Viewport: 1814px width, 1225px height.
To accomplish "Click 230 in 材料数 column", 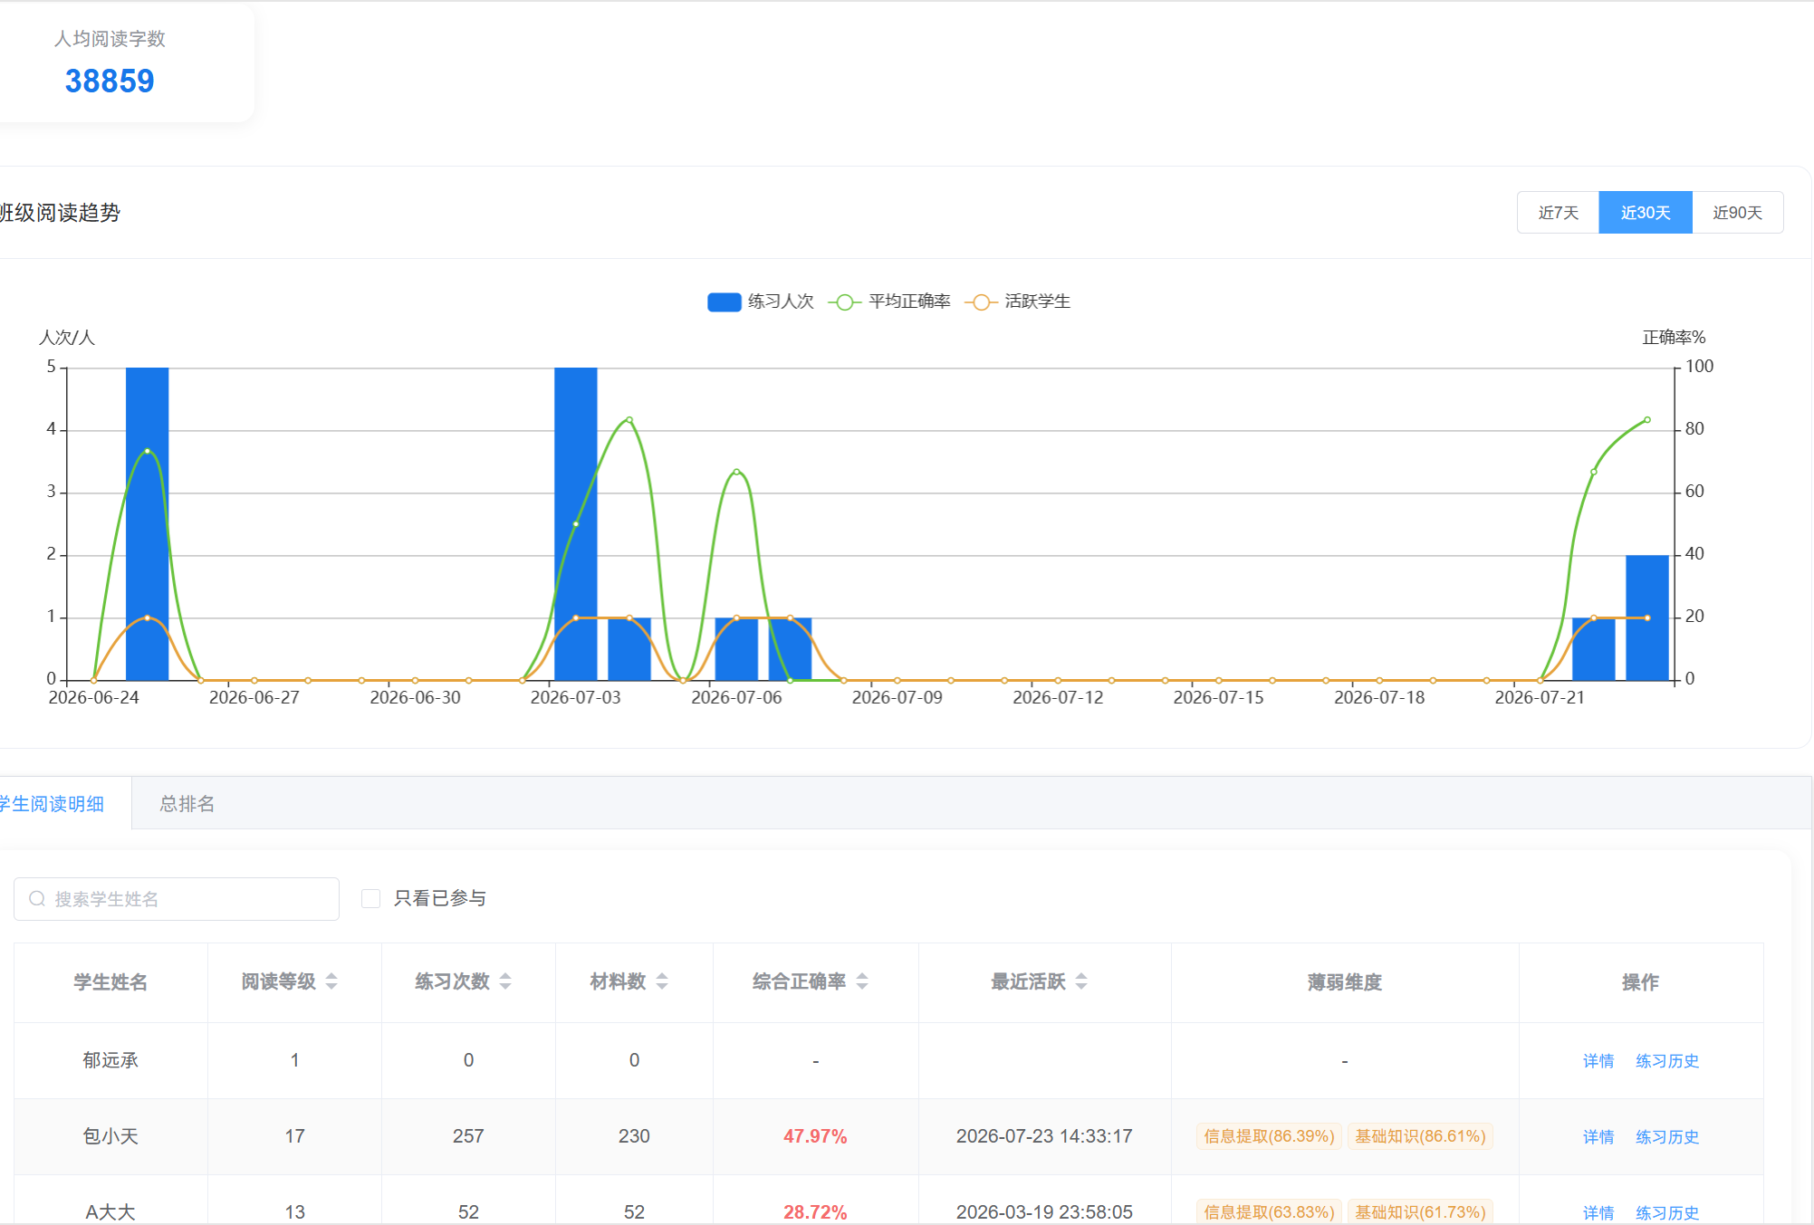I will (634, 1136).
